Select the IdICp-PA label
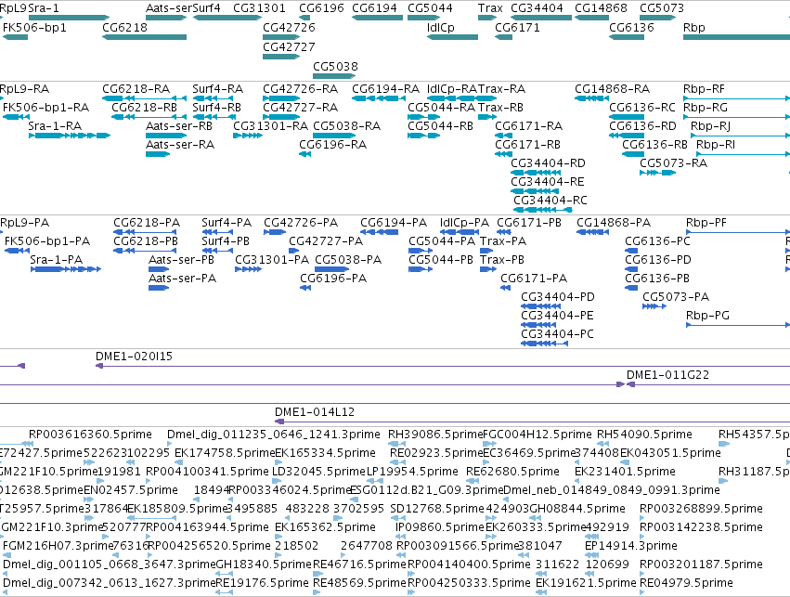 tap(464, 223)
